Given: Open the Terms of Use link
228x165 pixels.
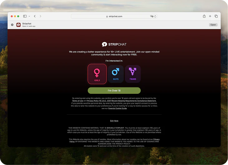Looking at the screenshot, I should (78, 101).
